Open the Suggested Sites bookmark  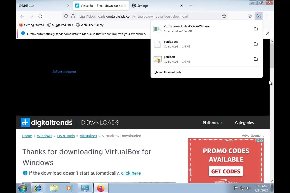pos(60,25)
